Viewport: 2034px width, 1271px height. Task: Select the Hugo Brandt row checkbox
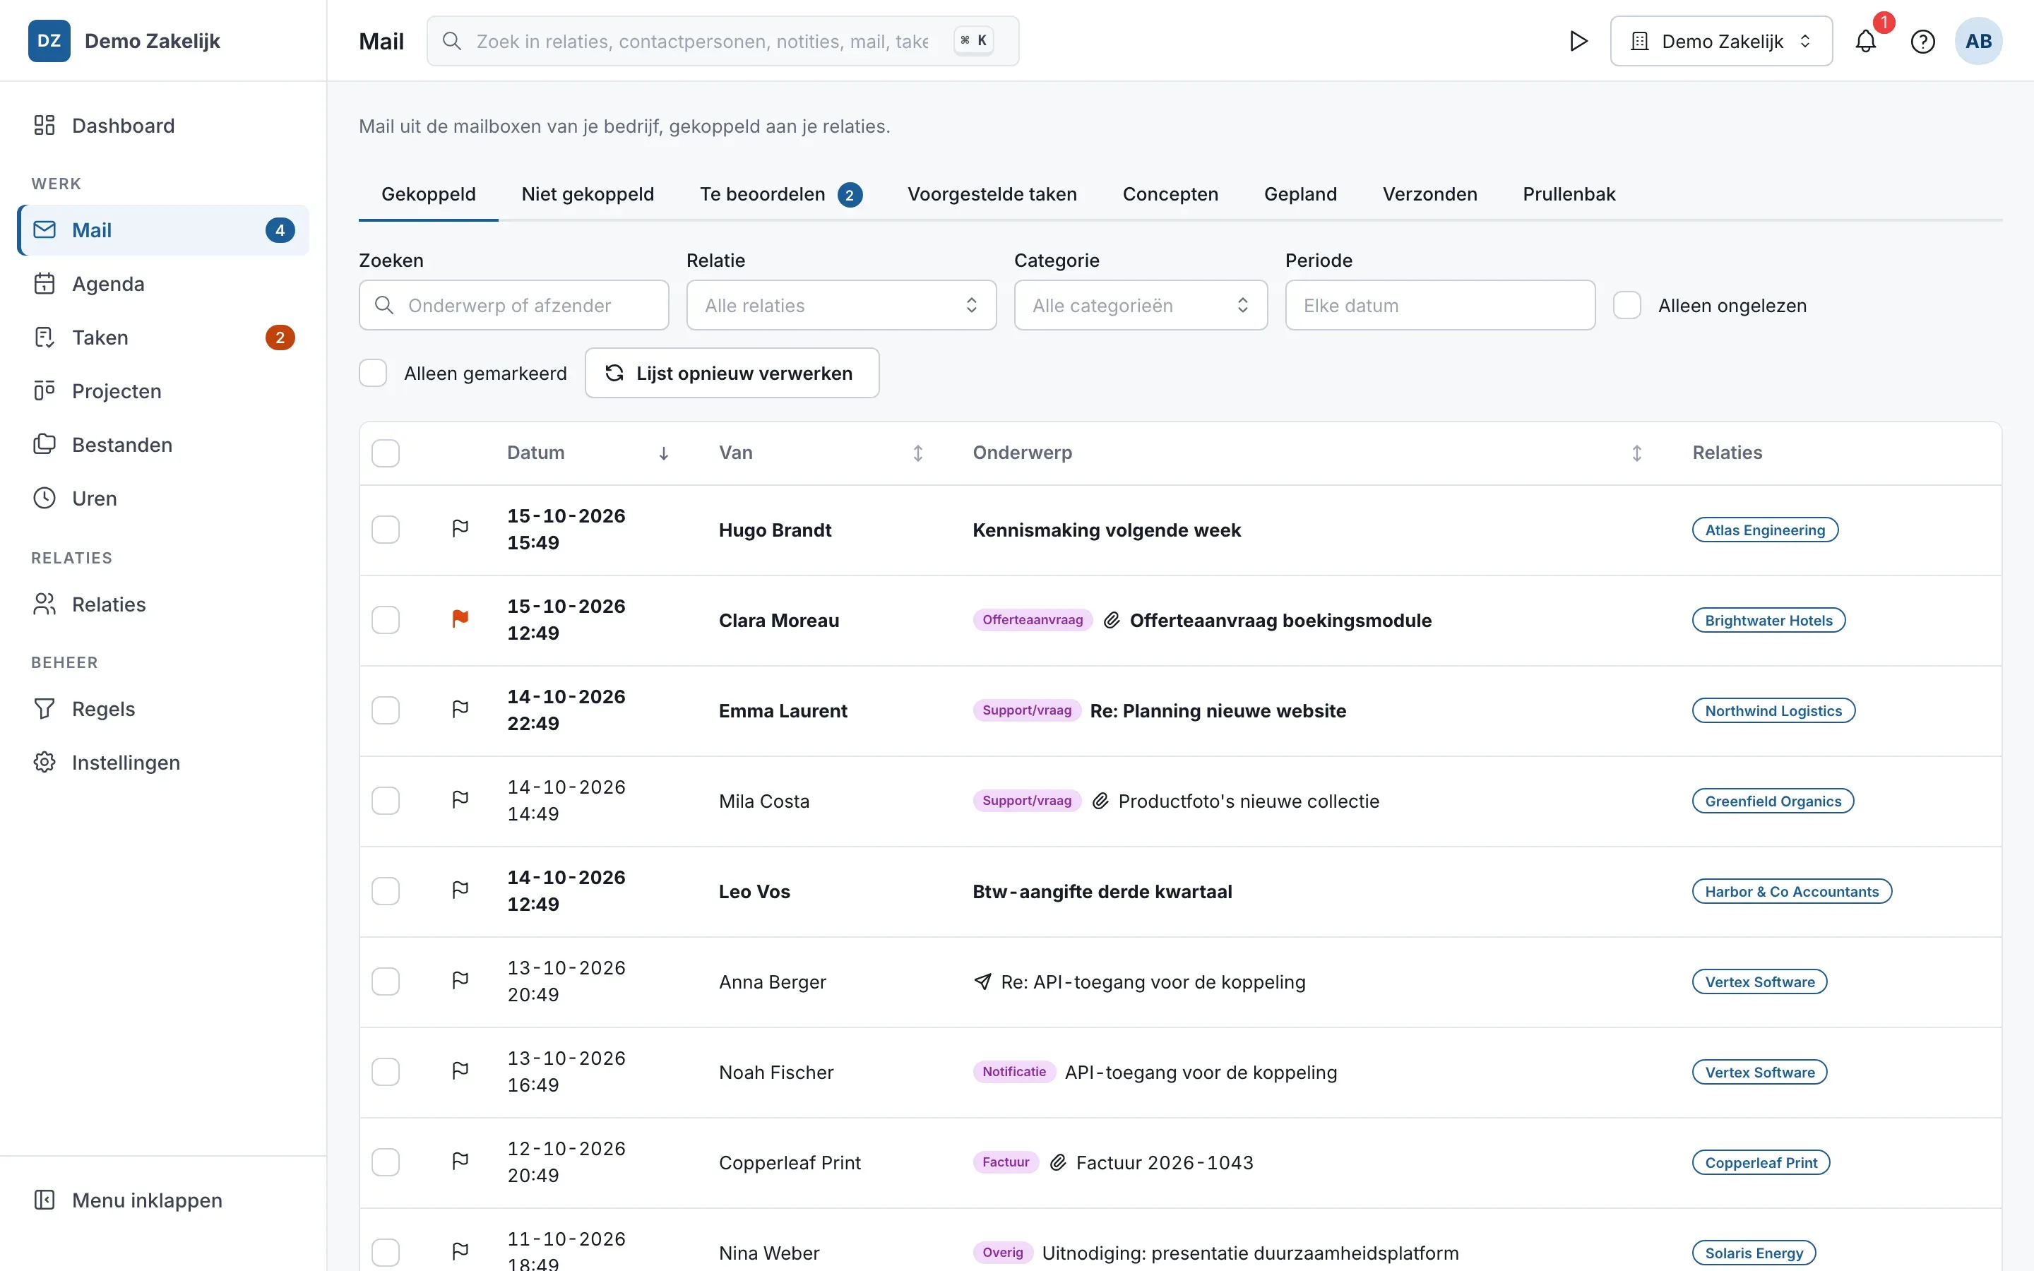pyautogui.click(x=386, y=530)
